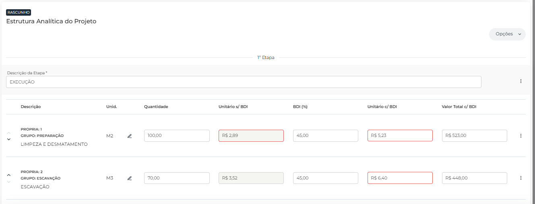Image resolution: width=535 pixels, height=204 pixels.
Task: Edit the M2 unit with pencil icon
Action: [x=130, y=136]
